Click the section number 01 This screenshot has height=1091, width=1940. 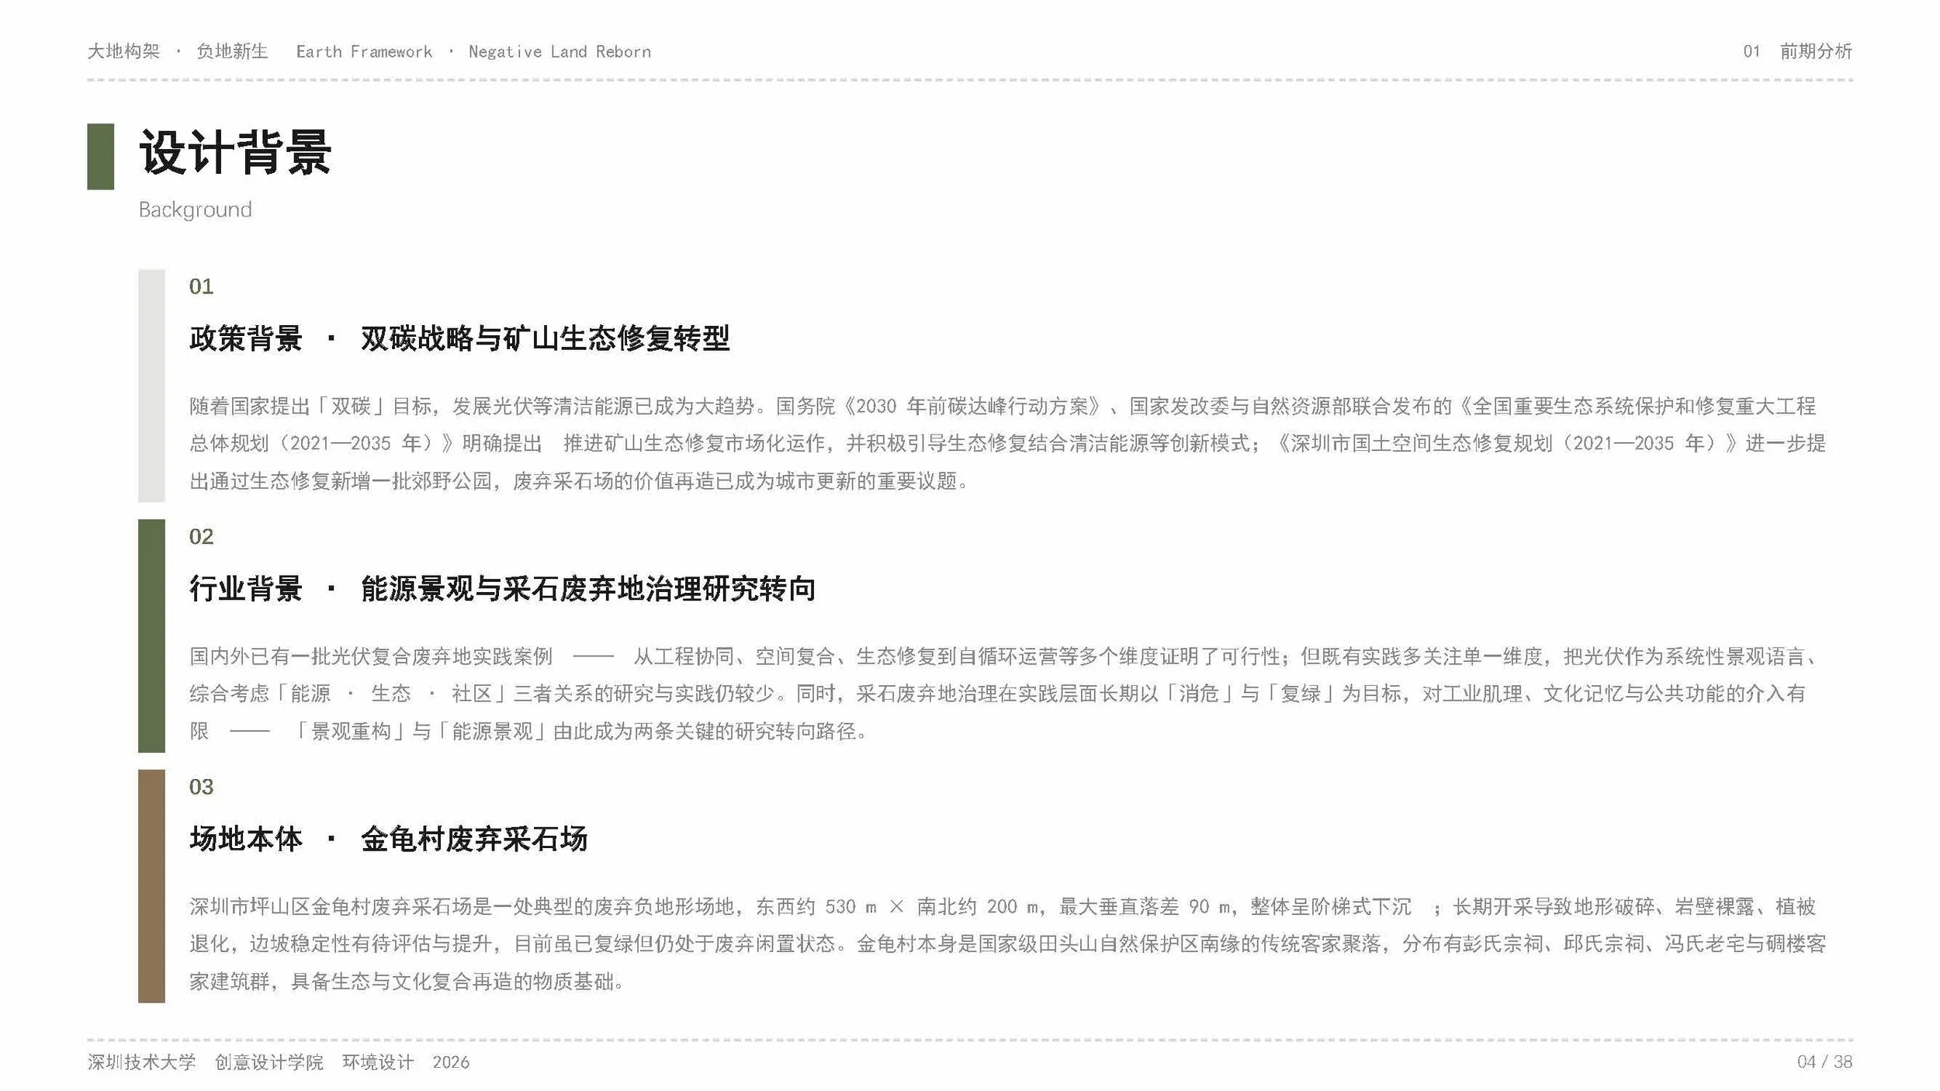201,286
